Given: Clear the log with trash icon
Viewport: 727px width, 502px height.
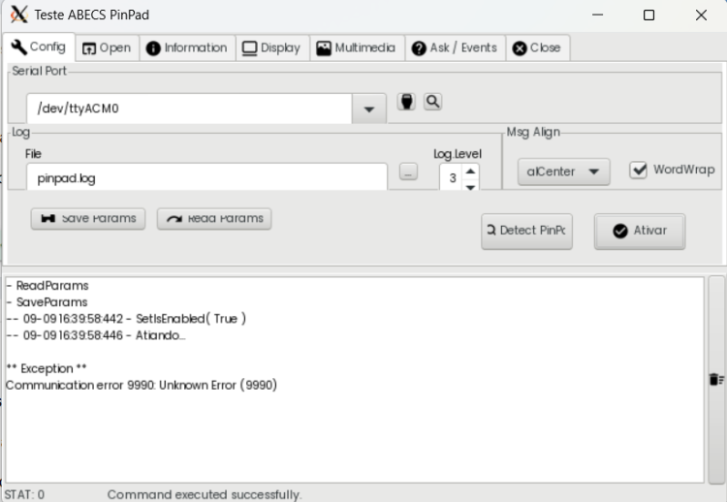Looking at the screenshot, I should (x=716, y=379).
